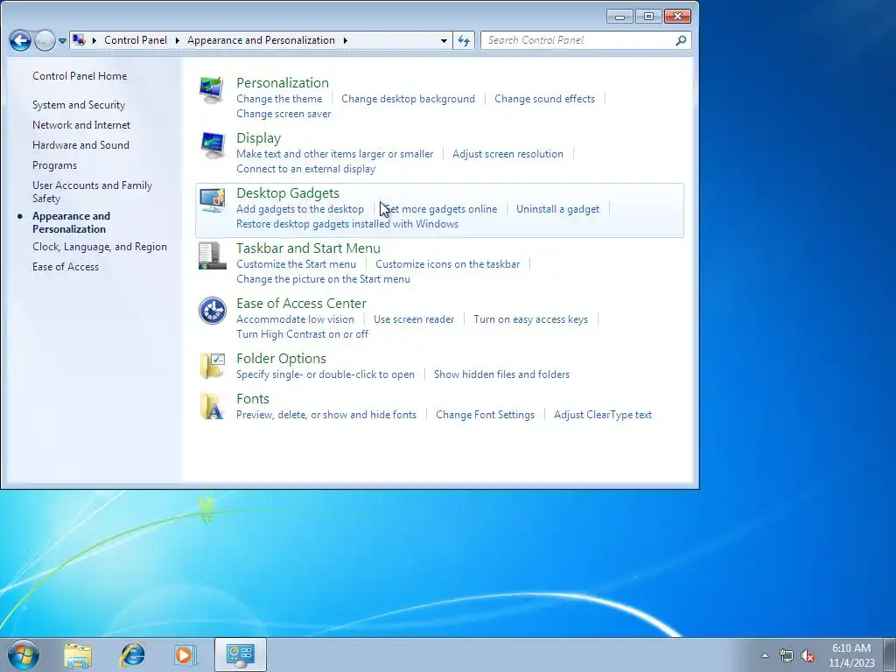Expand arrow after Control Panel breadcrumb
896x672 pixels.
click(x=177, y=40)
